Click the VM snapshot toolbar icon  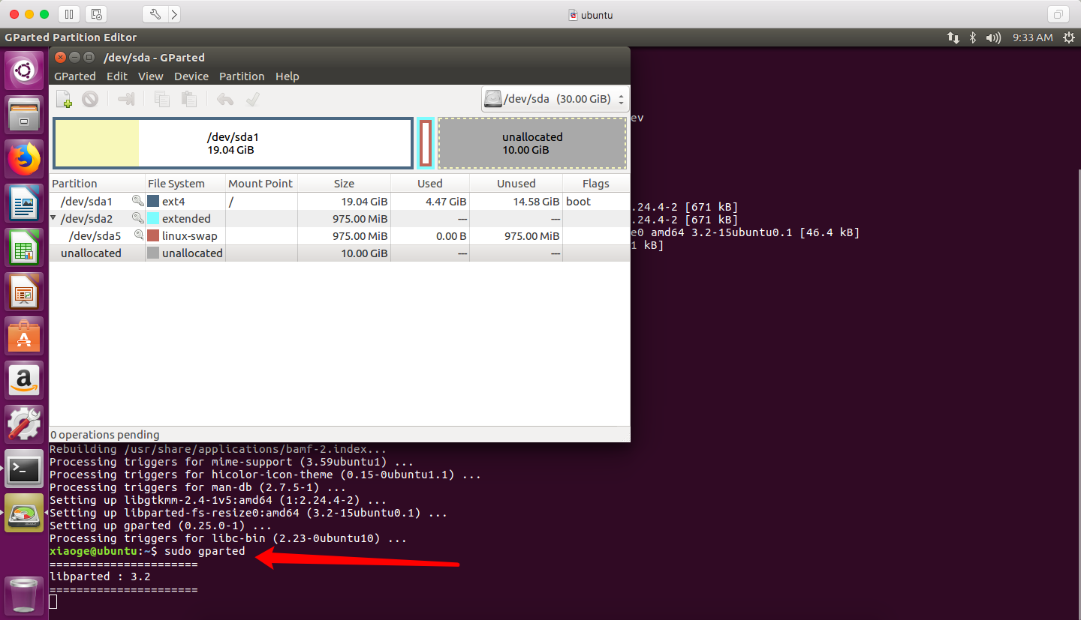pyautogui.click(x=95, y=14)
